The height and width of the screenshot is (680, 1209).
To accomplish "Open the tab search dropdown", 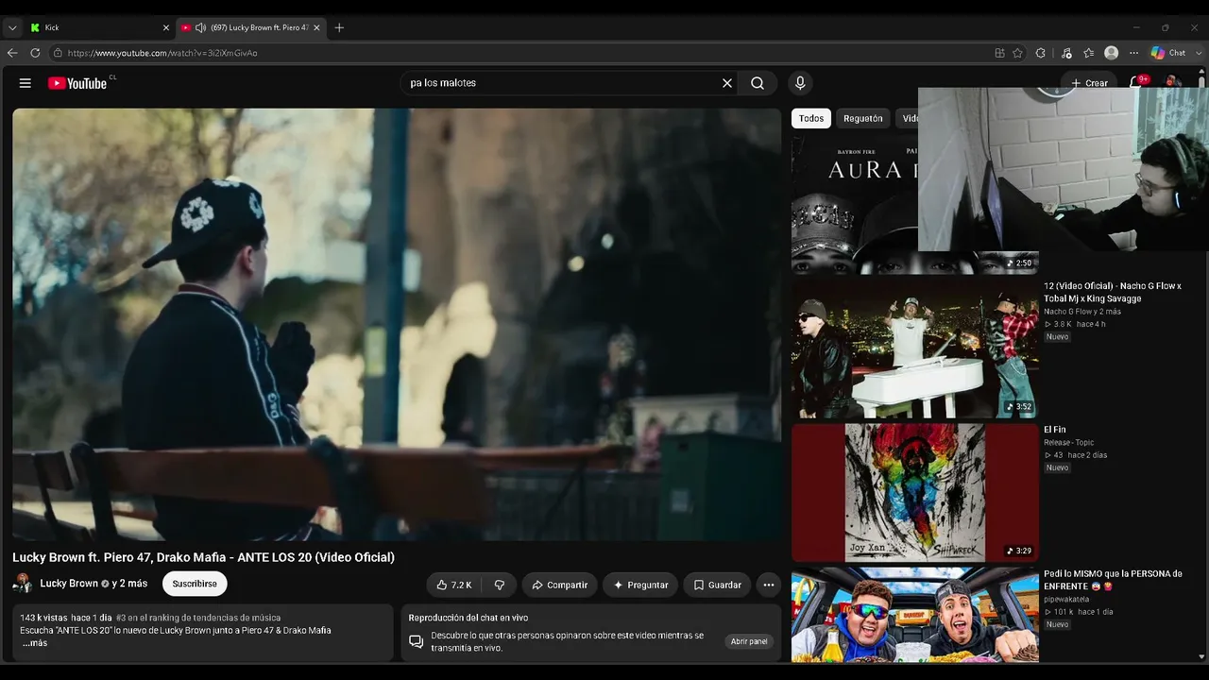I will point(12,27).
